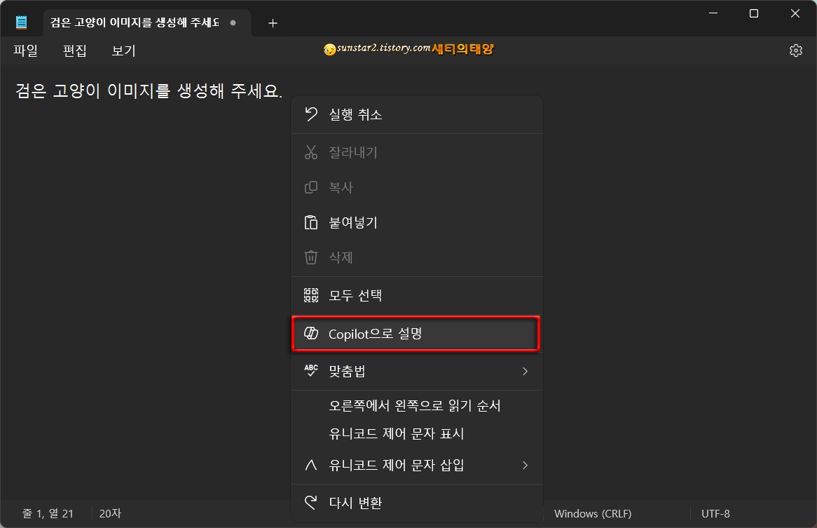Screen dimensions: 817x528
Task: Click the copy icon beside 복사
Action: [x=310, y=187]
